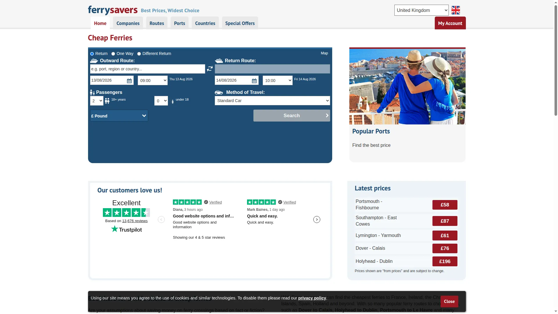The image size is (558, 314).
Task: Open the £ Pound currency dropdown
Action: (119, 116)
